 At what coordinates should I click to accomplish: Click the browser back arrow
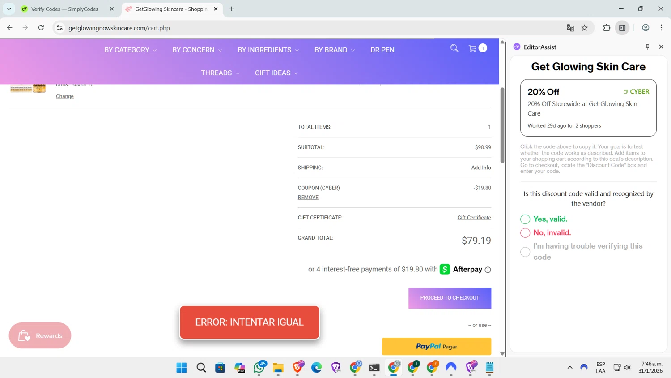(10, 28)
